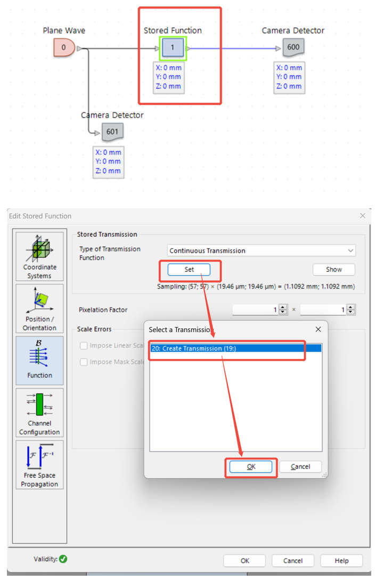Confirm the Select a Transmission dialog with OK

pyautogui.click(x=251, y=466)
